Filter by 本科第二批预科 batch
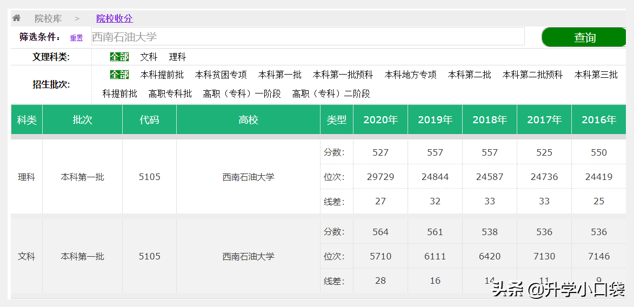634x307 pixels. pyautogui.click(x=532, y=75)
